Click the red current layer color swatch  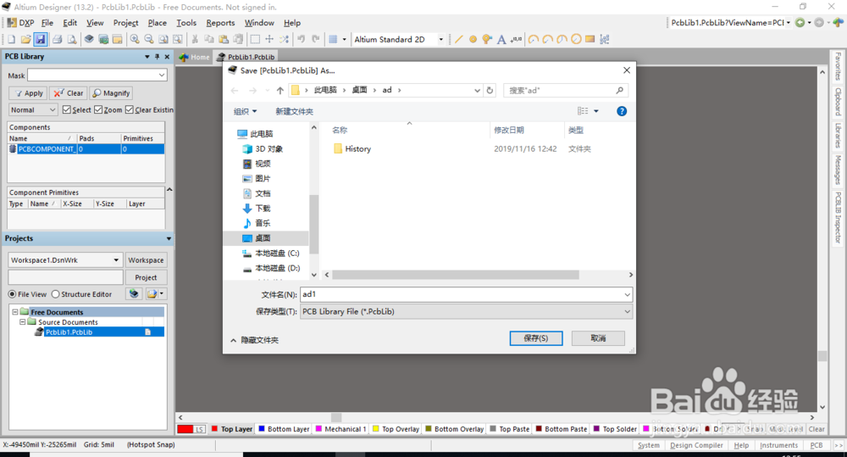(185, 429)
